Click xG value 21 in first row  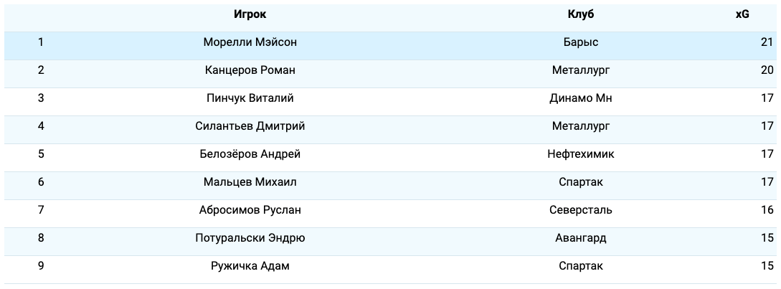(x=767, y=42)
